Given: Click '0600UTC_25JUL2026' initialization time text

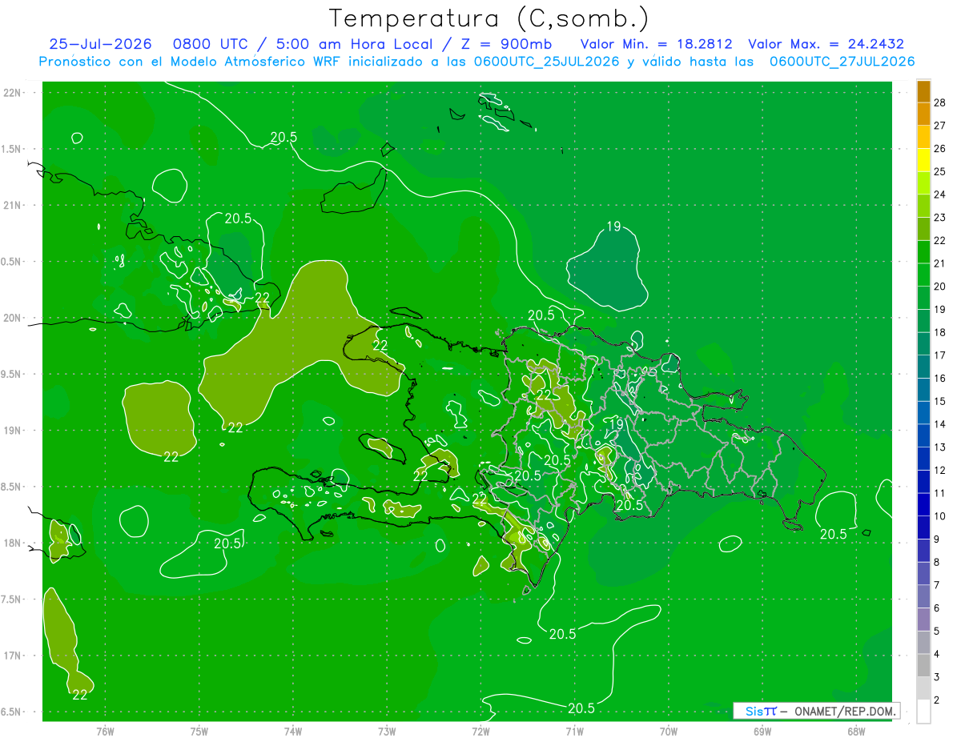Looking at the screenshot, I should (546, 62).
